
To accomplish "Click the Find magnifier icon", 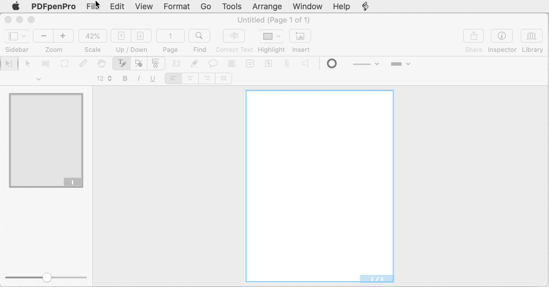I will pos(199,36).
